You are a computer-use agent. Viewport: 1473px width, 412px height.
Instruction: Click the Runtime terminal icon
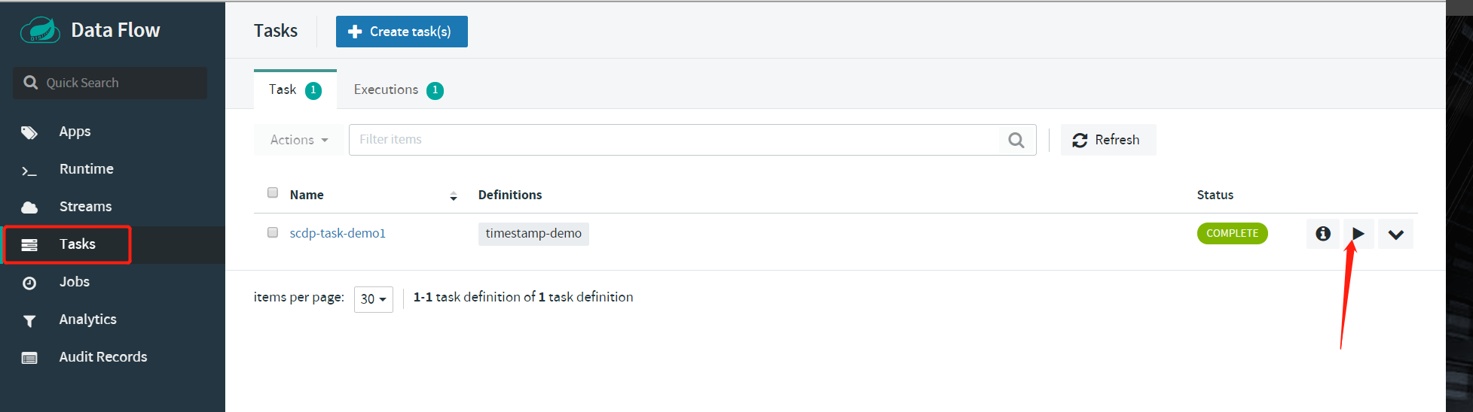(29, 171)
